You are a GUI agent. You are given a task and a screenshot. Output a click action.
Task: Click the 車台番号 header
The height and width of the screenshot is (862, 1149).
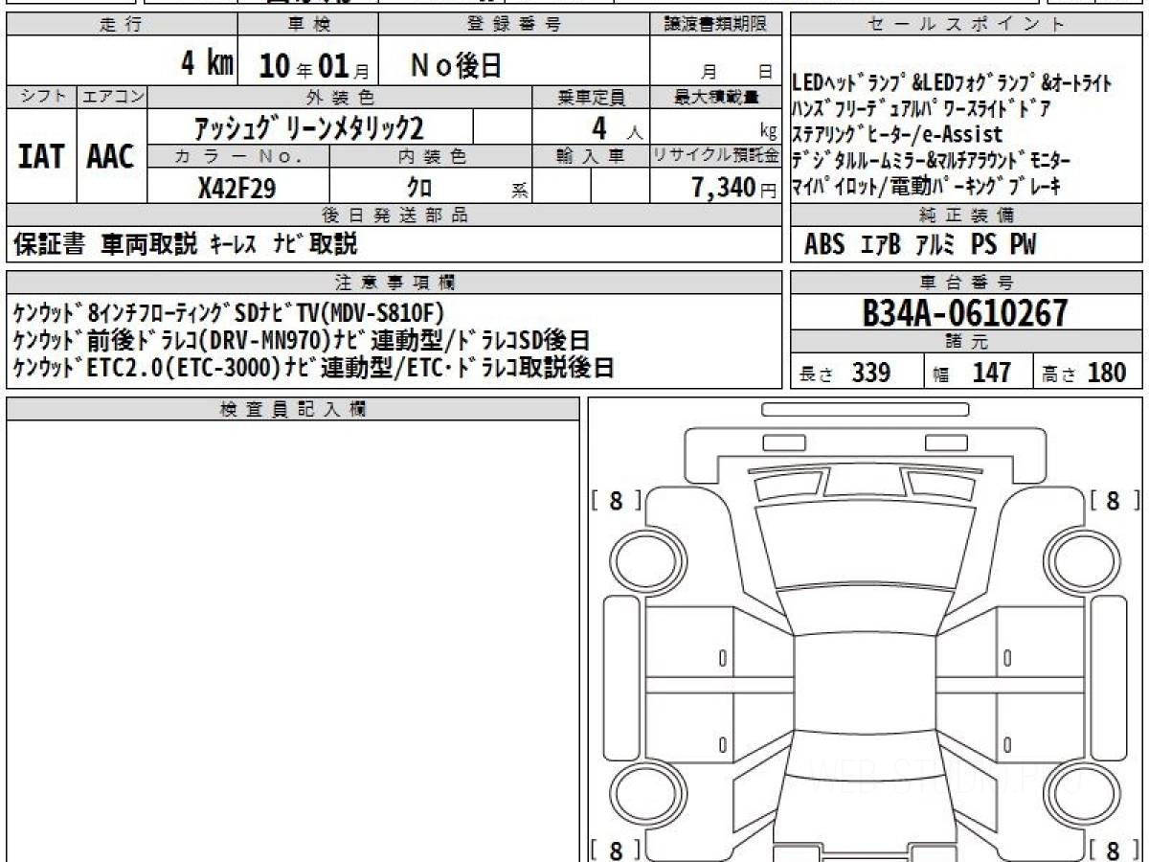(966, 283)
